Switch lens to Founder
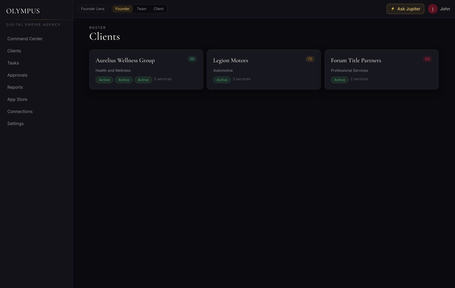 coord(123,9)
